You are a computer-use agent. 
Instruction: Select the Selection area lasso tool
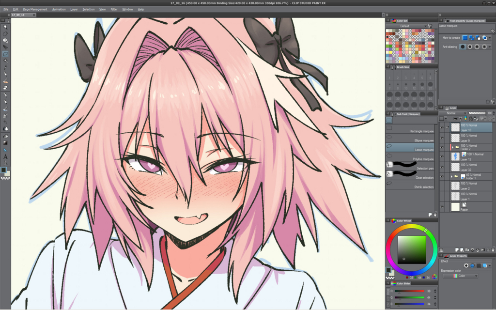click(x=5, y=54)
